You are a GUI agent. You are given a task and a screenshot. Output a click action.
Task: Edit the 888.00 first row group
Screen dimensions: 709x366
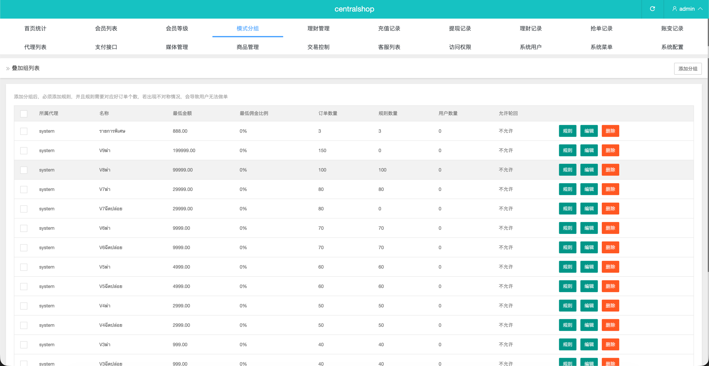pyautogui.click(x=589, y=131)
